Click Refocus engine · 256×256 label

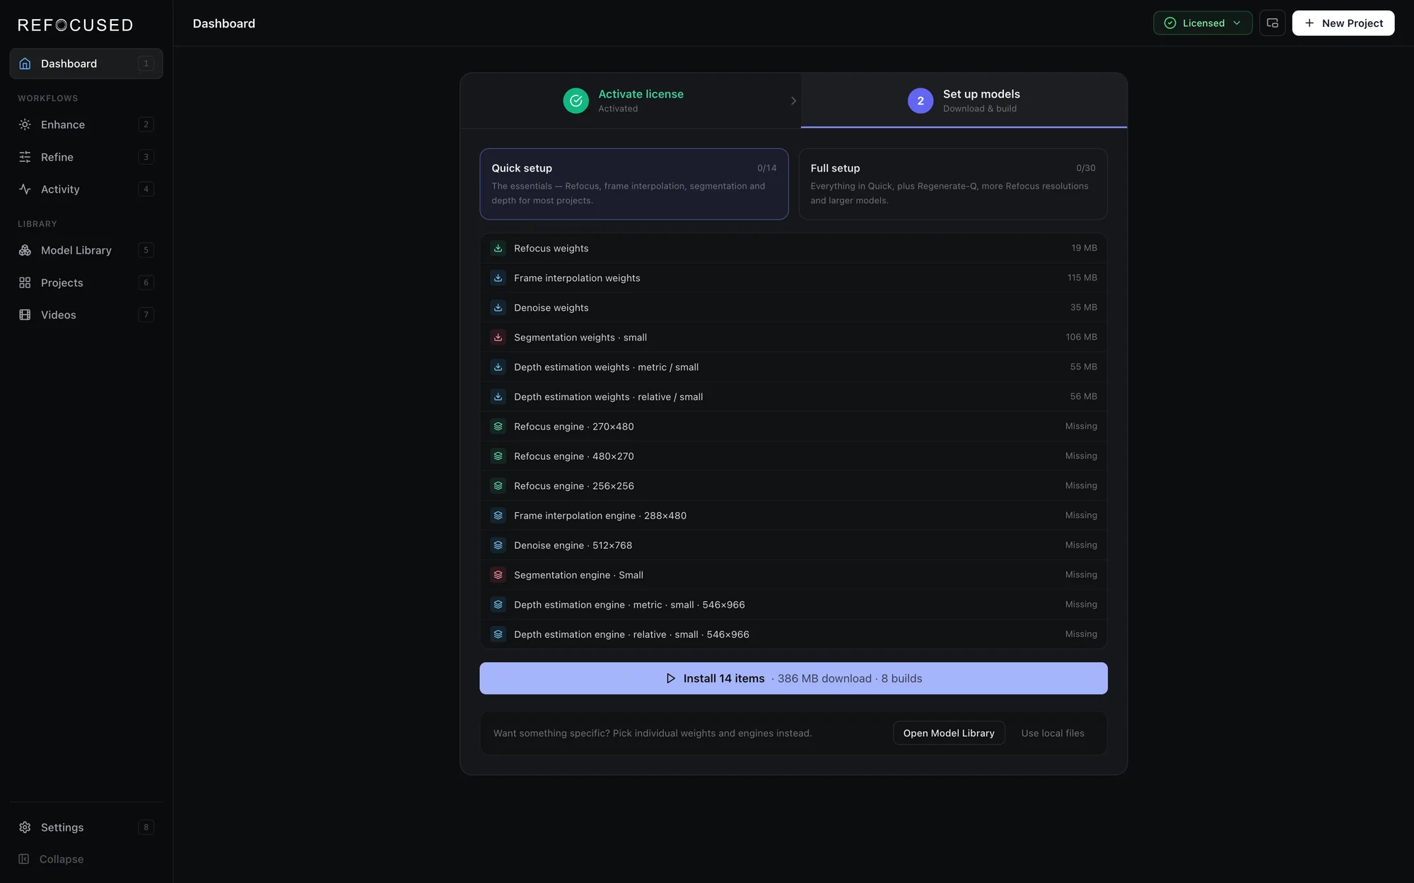573,486
